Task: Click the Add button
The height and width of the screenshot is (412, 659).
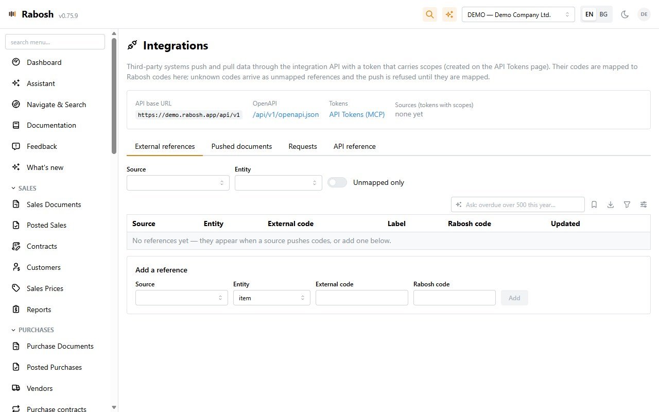Action: (514, 298)
